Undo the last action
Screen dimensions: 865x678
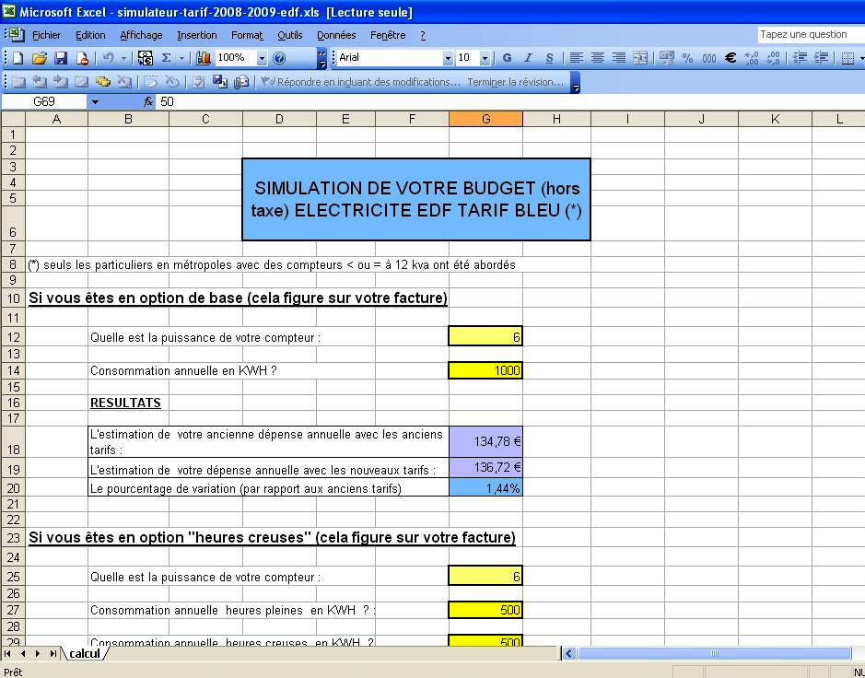(108, 58)
